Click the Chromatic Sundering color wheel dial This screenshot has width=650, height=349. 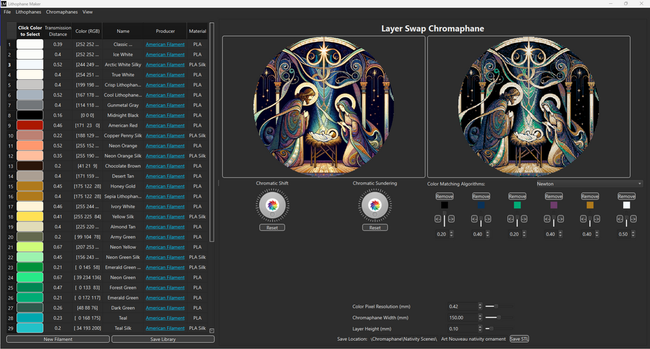click(375, 205)
